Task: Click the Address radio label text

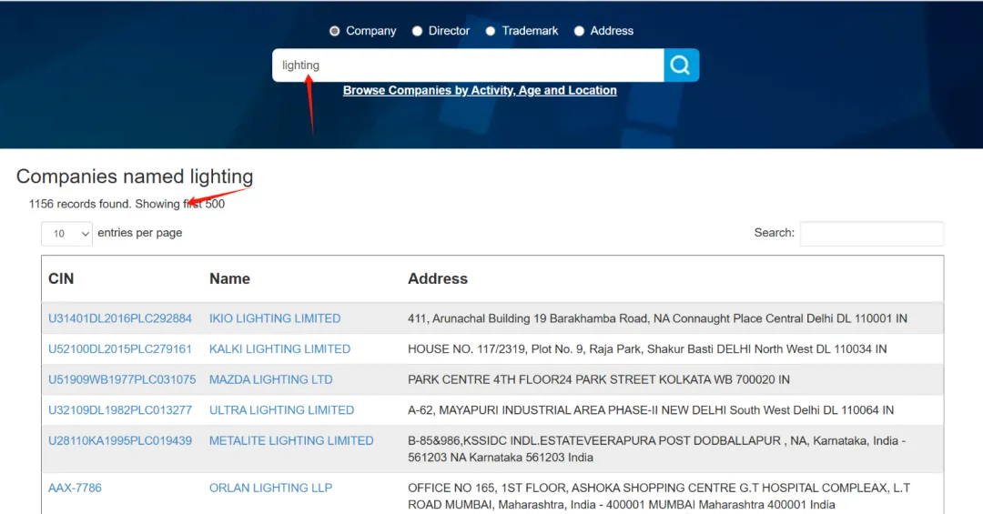Action: [x=612, y=31]
